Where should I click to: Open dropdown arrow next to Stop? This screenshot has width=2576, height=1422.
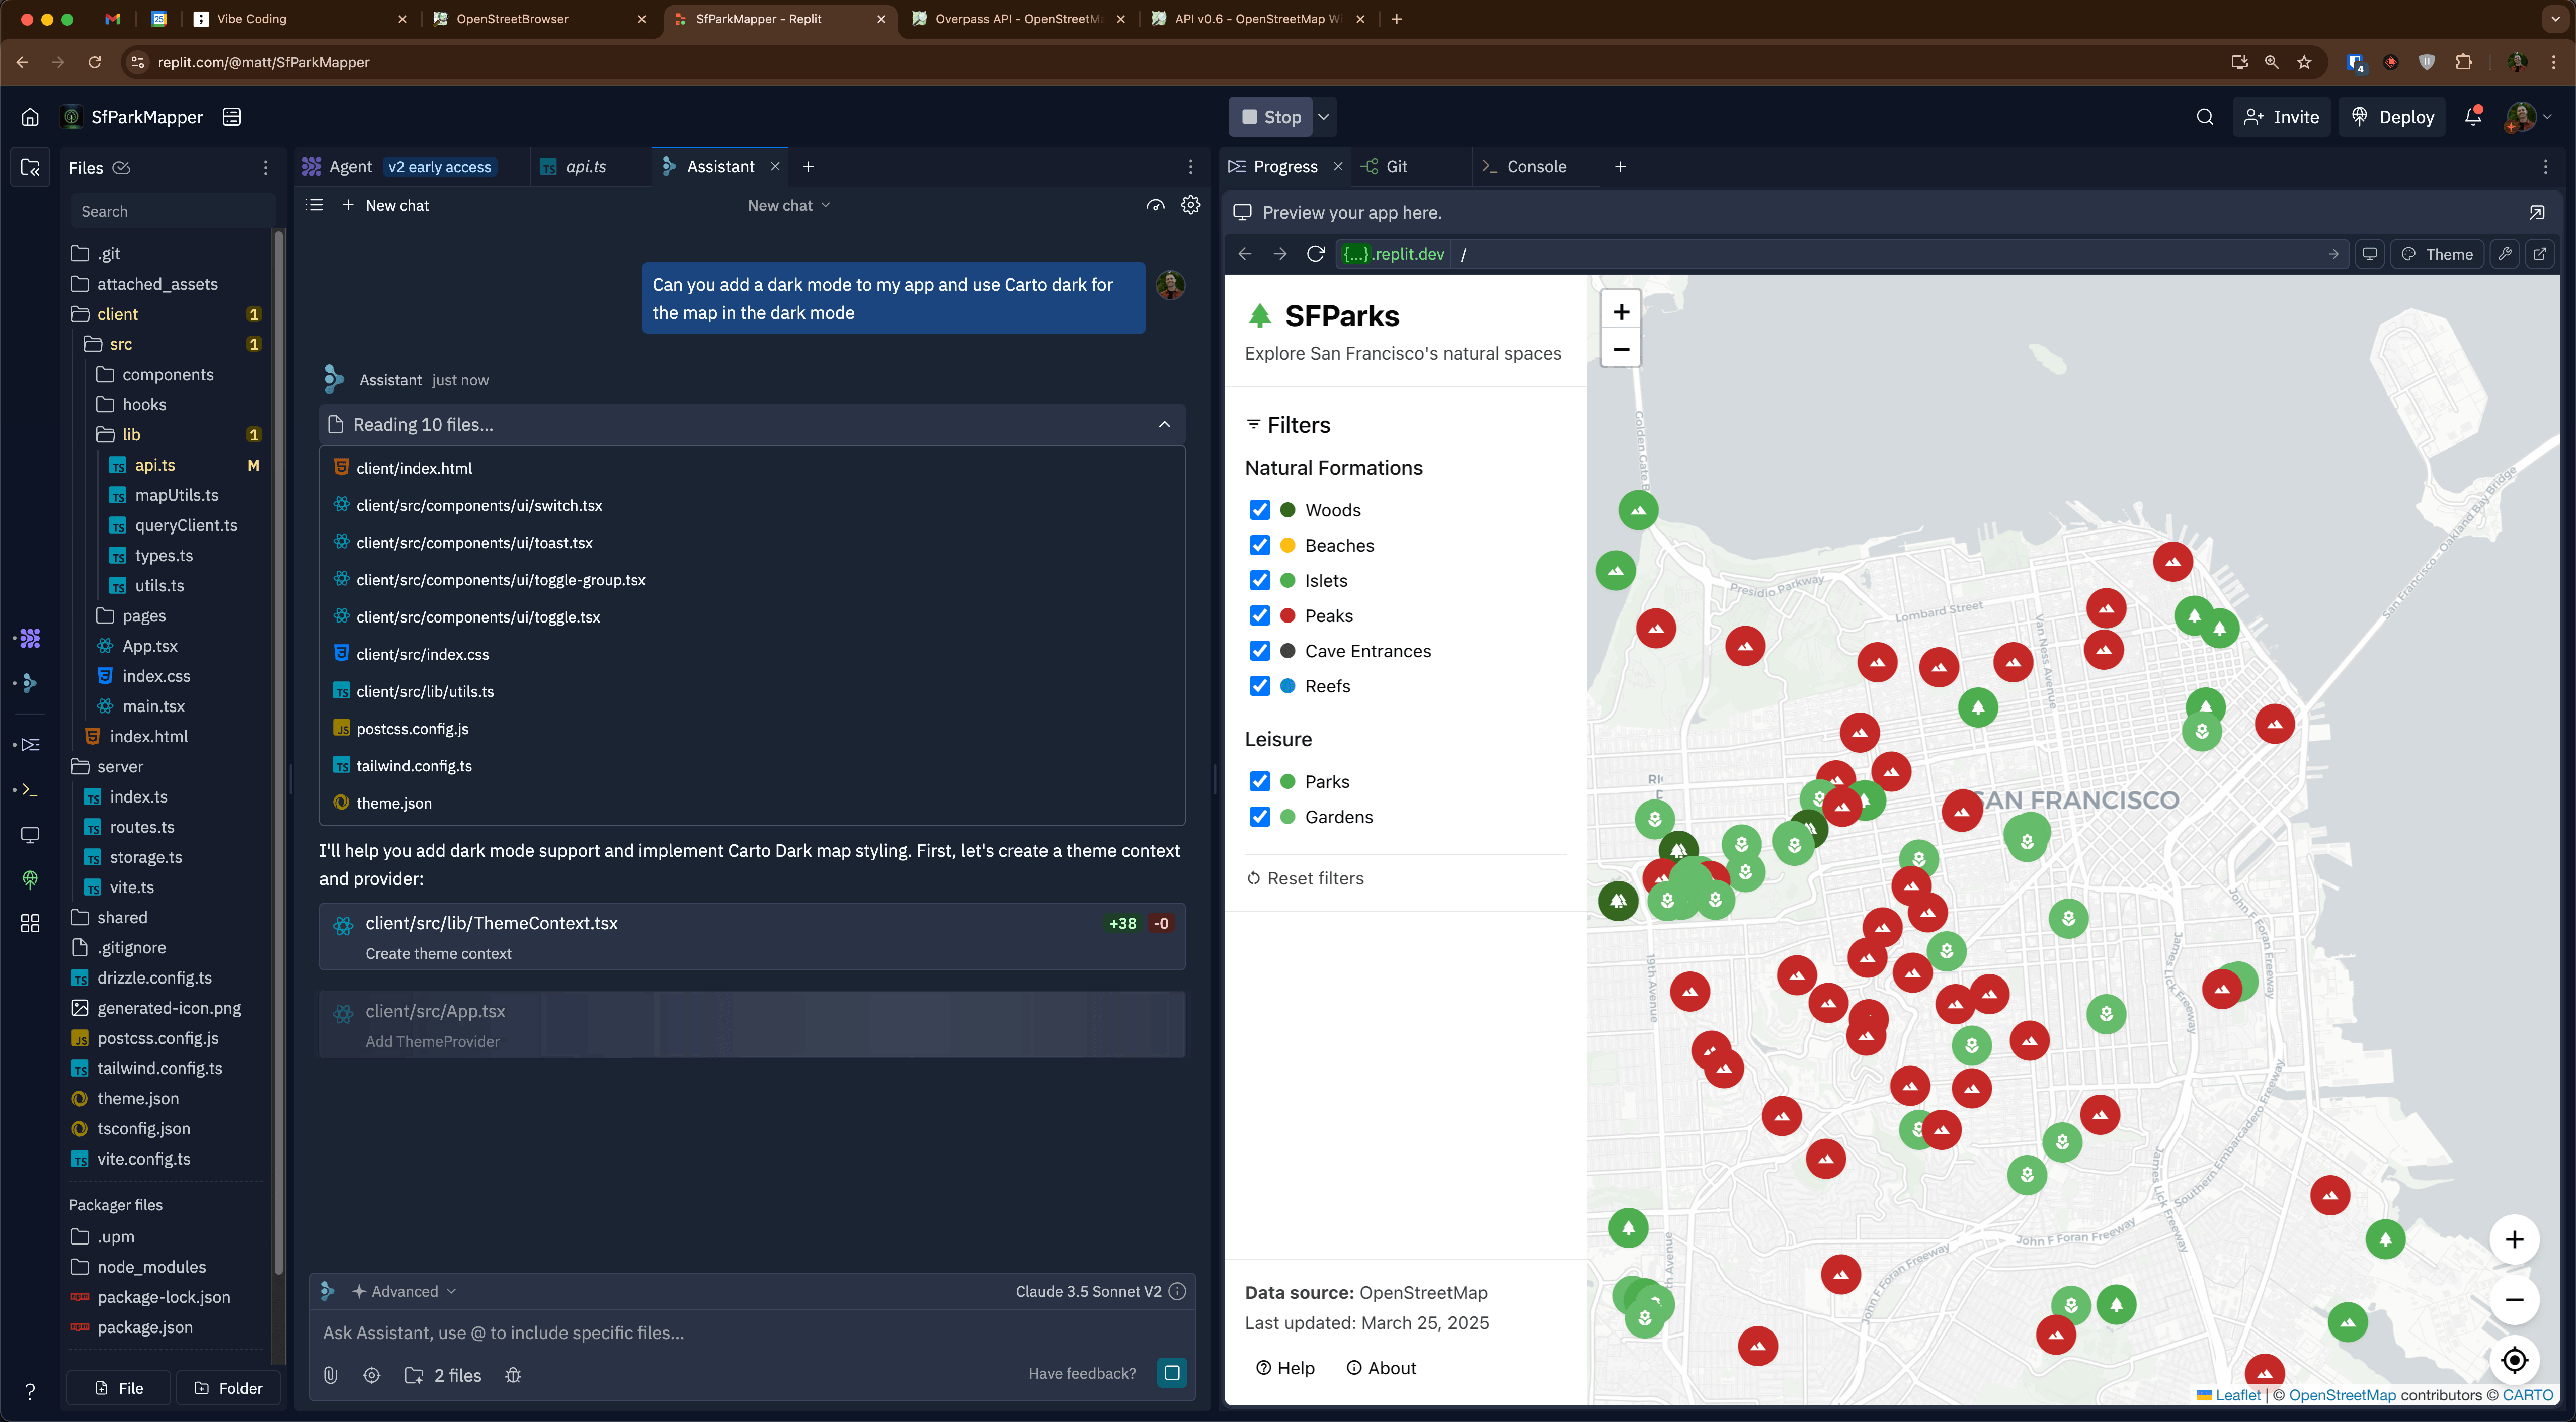point(1324,117)
